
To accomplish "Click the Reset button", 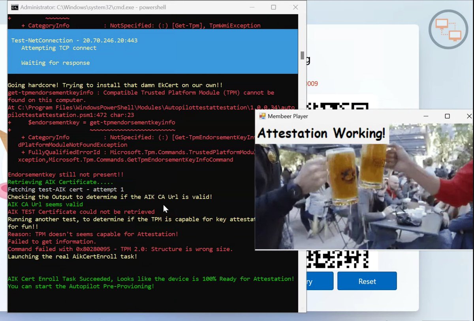I will (x=367, y=281).
